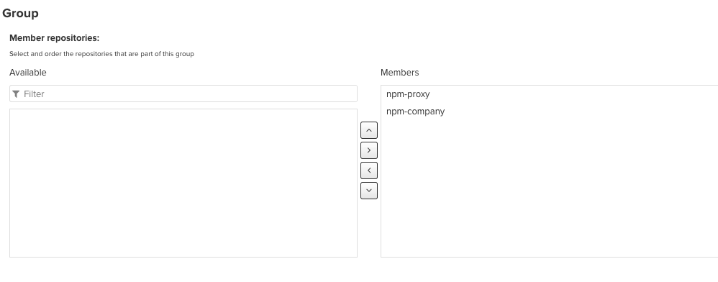Remove member using the left-arrow button
The height and width of the screenshot is (282, 718).
coord(368,170)
